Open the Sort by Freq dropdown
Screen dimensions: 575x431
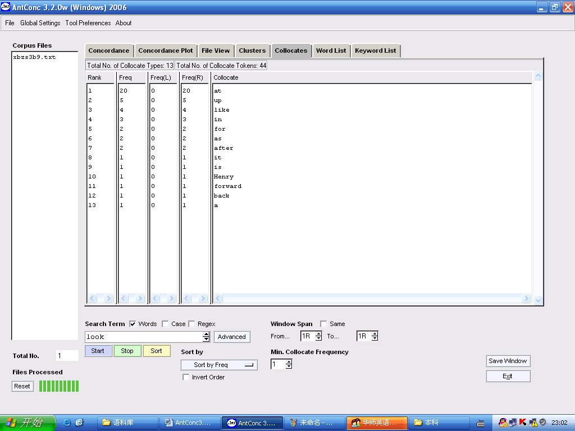[218, 365]
